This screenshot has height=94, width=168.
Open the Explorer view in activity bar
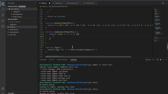3,4
